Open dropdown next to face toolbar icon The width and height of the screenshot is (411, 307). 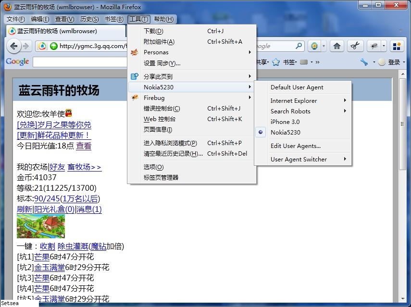324,47
